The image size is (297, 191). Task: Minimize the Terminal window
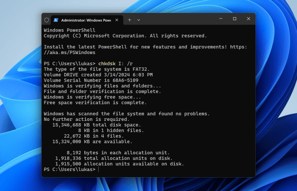(x=221, y=19)
